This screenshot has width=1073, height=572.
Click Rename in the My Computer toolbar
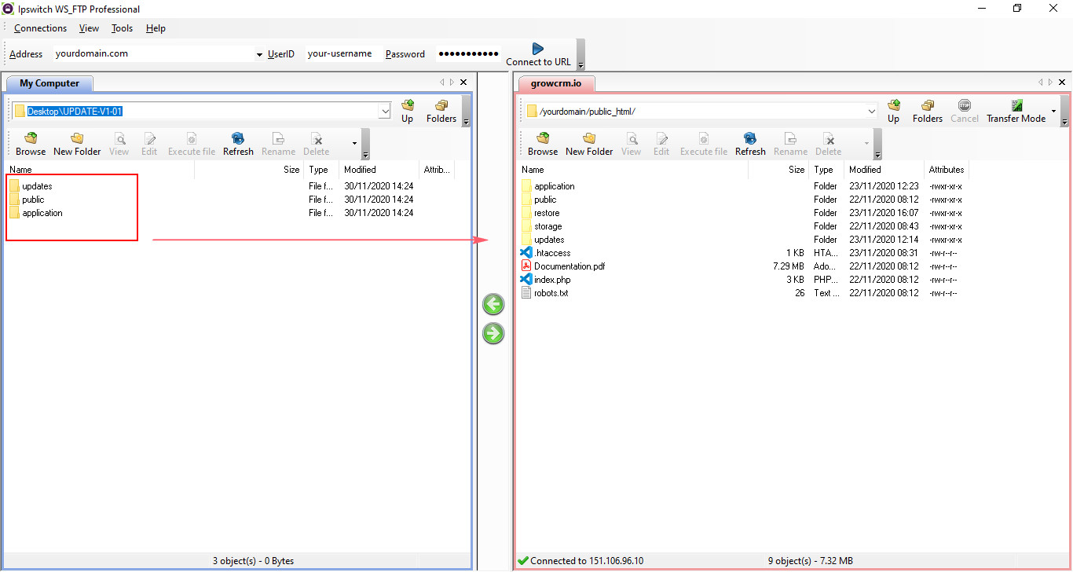tap(278, 144)
